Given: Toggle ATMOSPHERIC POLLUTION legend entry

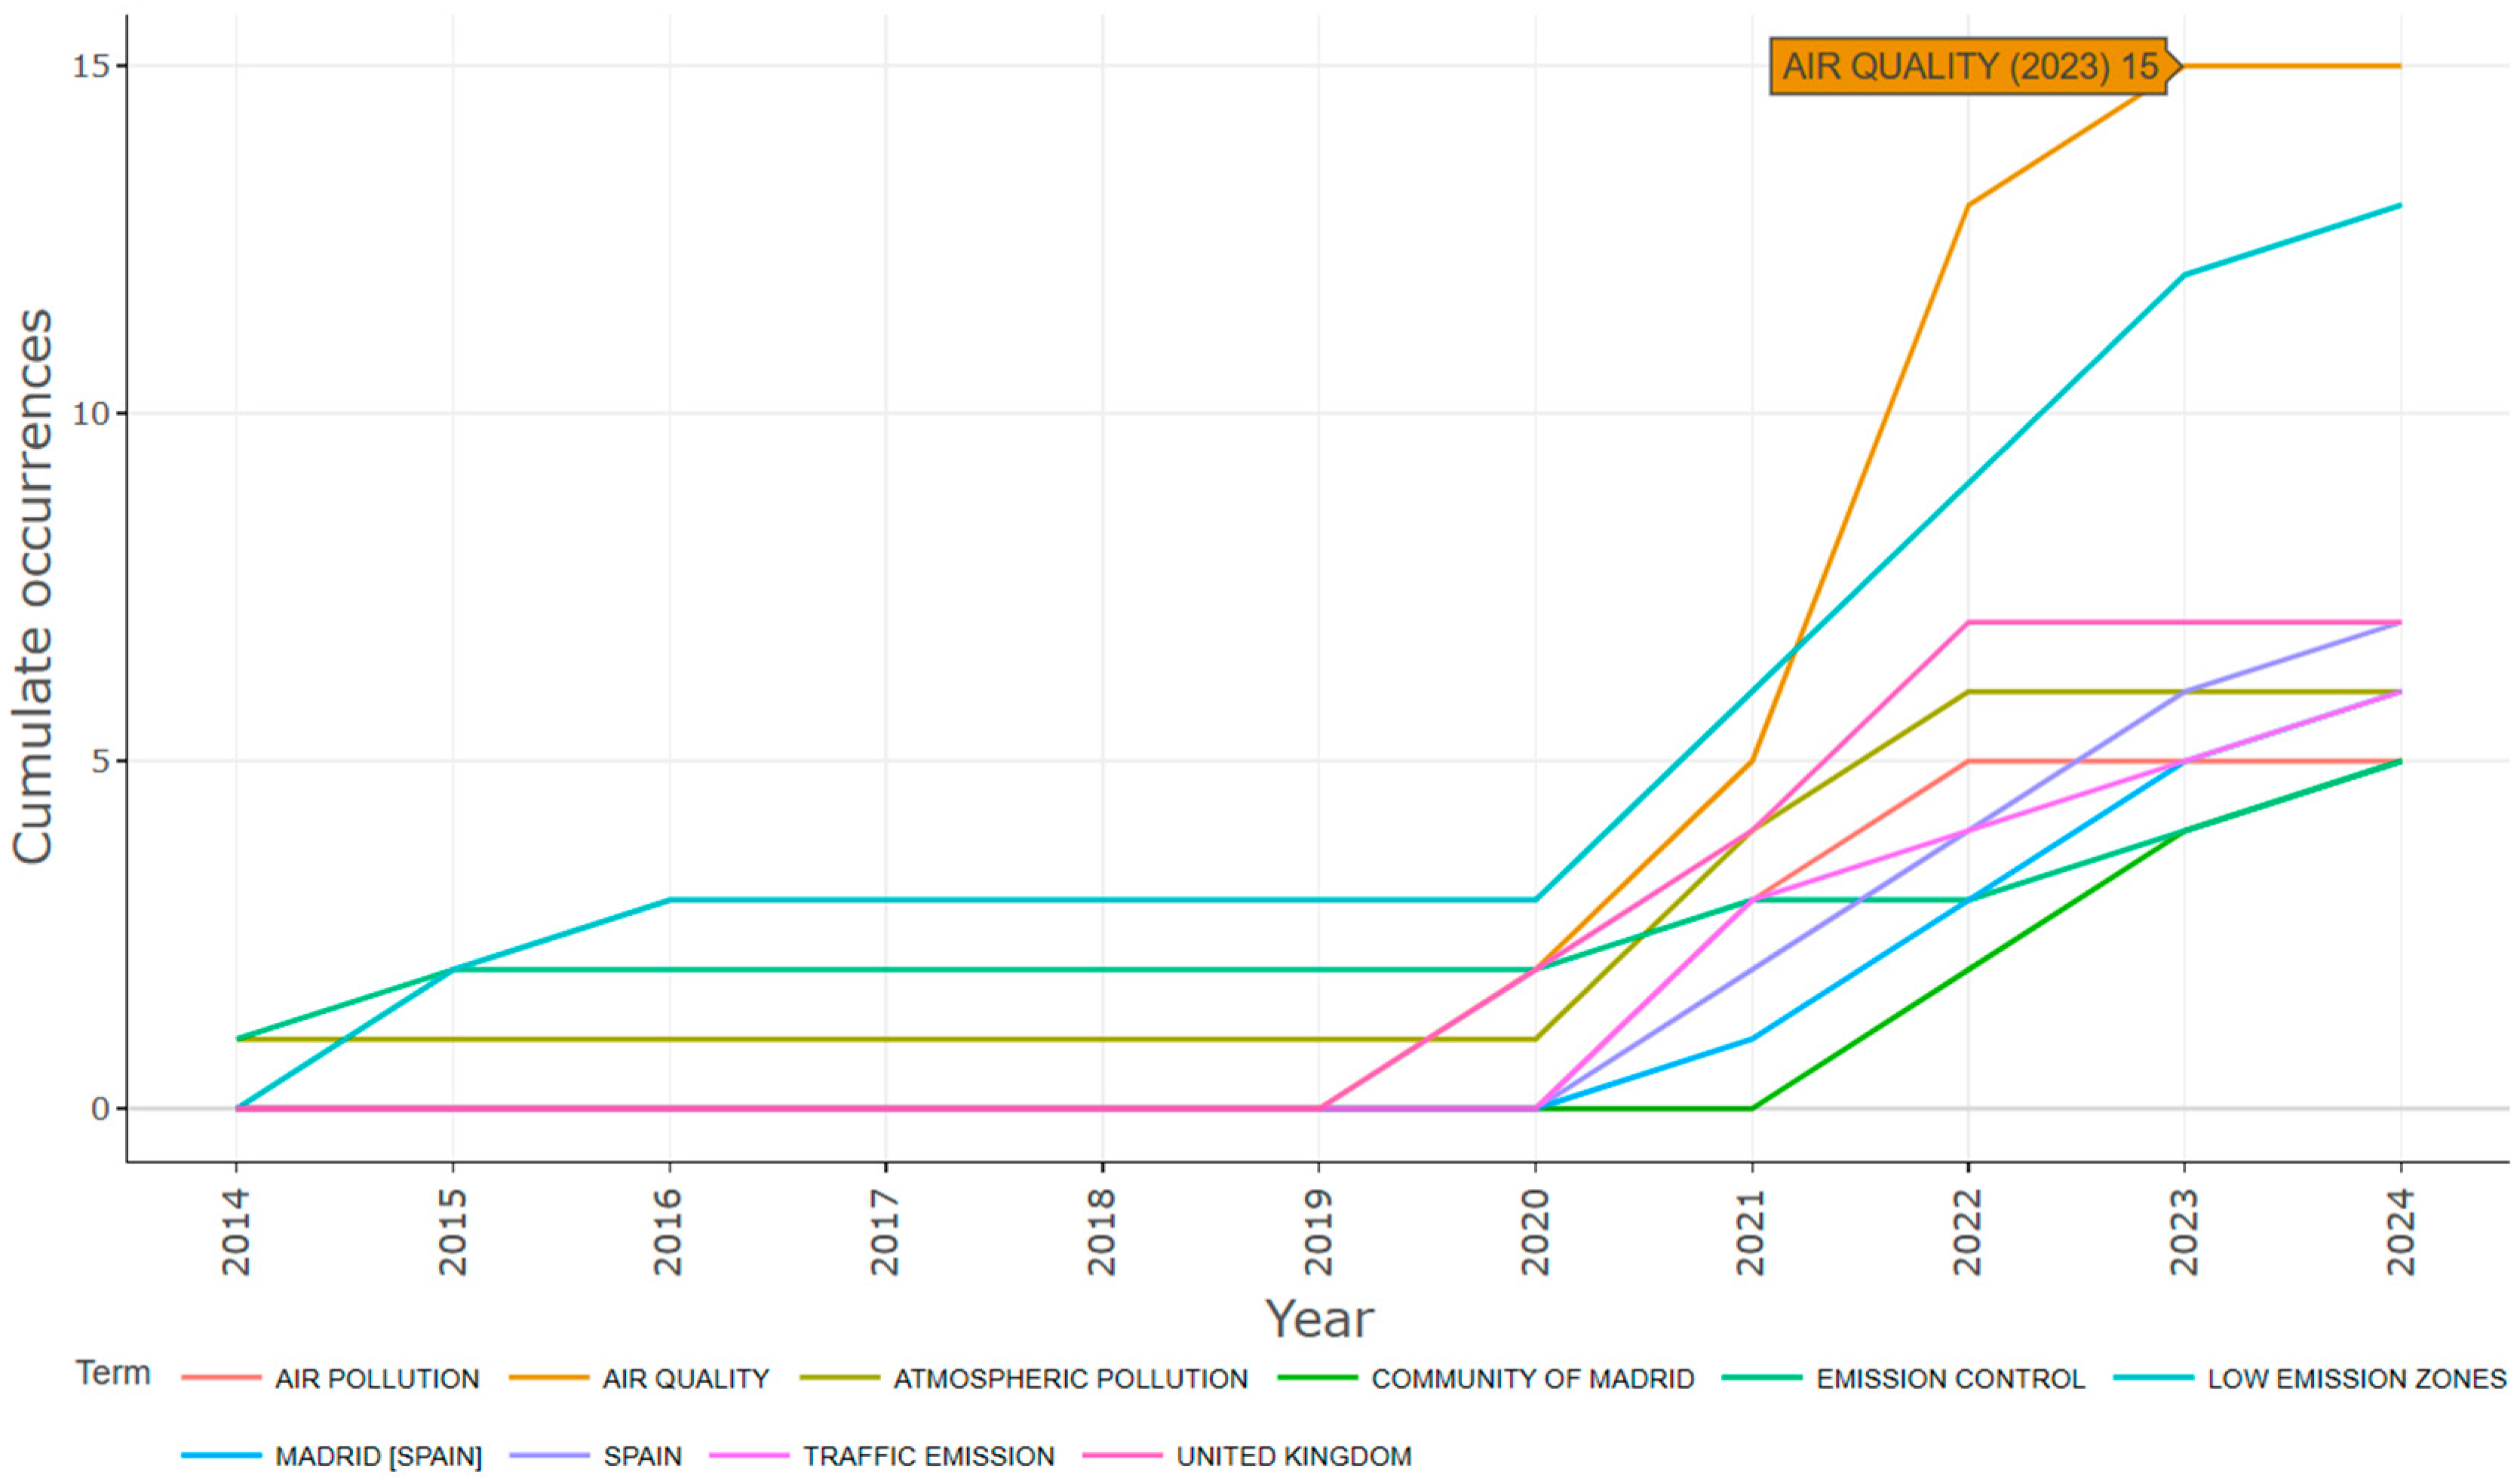Looking at the screenshot, I should pyautogui.click(x=1070, y=1379).
